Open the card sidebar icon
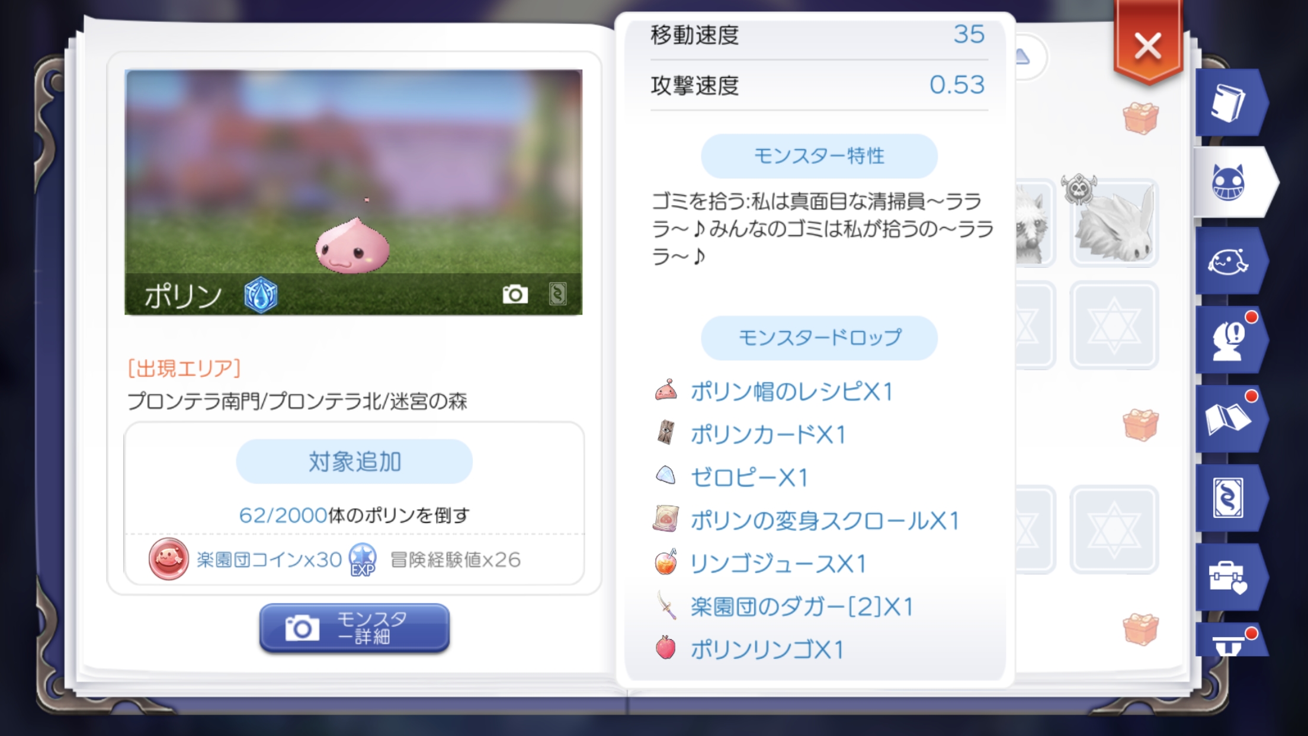 (x=1229, y=498)
